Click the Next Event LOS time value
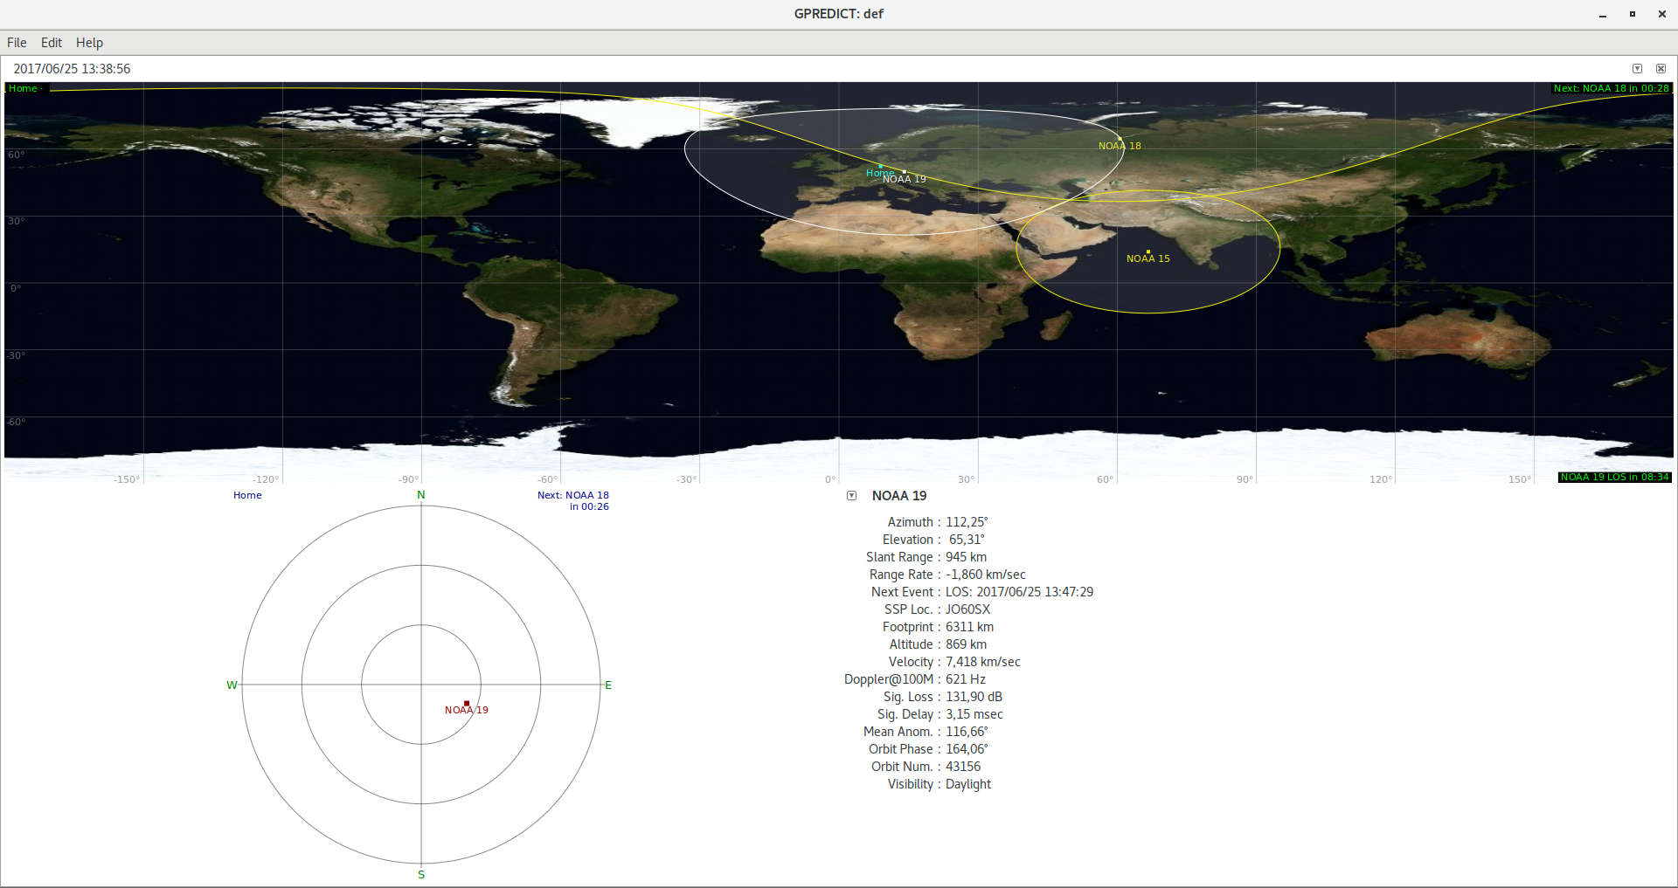The image size is (1678, 888). tap(1019, 592)
